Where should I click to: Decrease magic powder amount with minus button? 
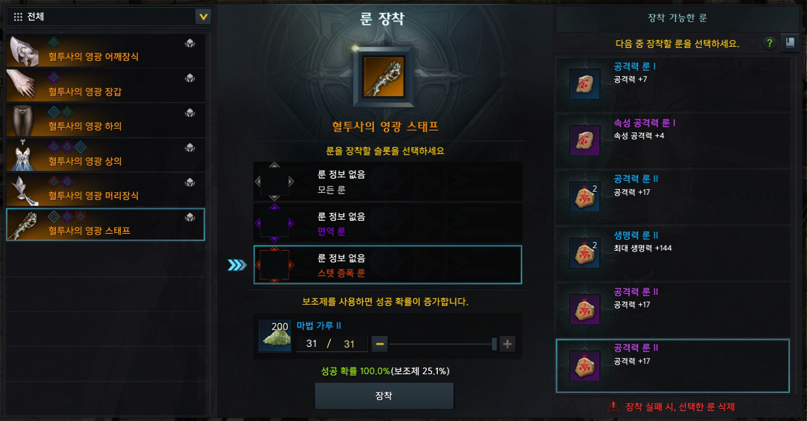380,344
